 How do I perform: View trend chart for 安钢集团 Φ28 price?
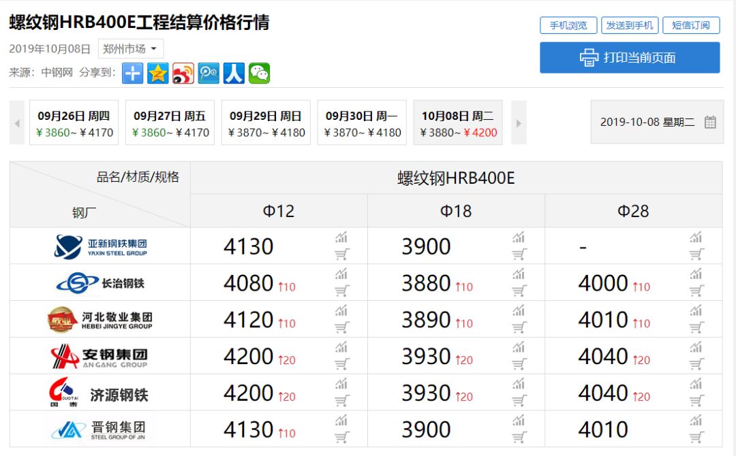coord(696,347)
